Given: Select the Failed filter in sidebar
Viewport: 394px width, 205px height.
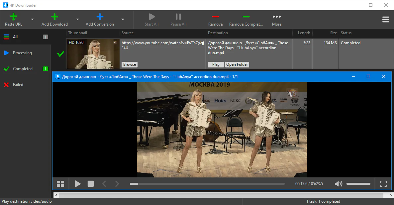Looking at the screenshot, I should [x=18, y=85].
